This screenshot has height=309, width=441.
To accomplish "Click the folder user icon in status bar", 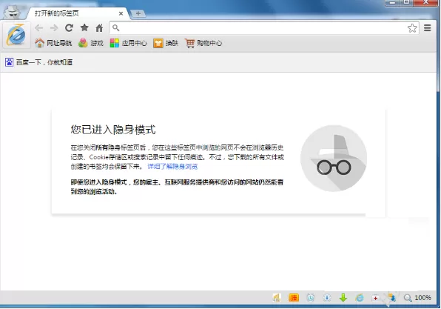I will tap(391, 297).
